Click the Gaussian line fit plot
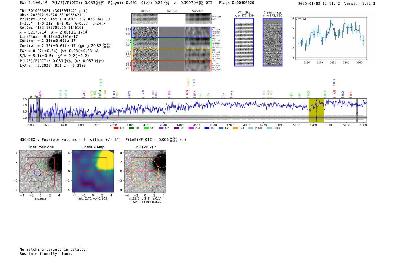Screen dimensions: 395x269 (331, 38)
